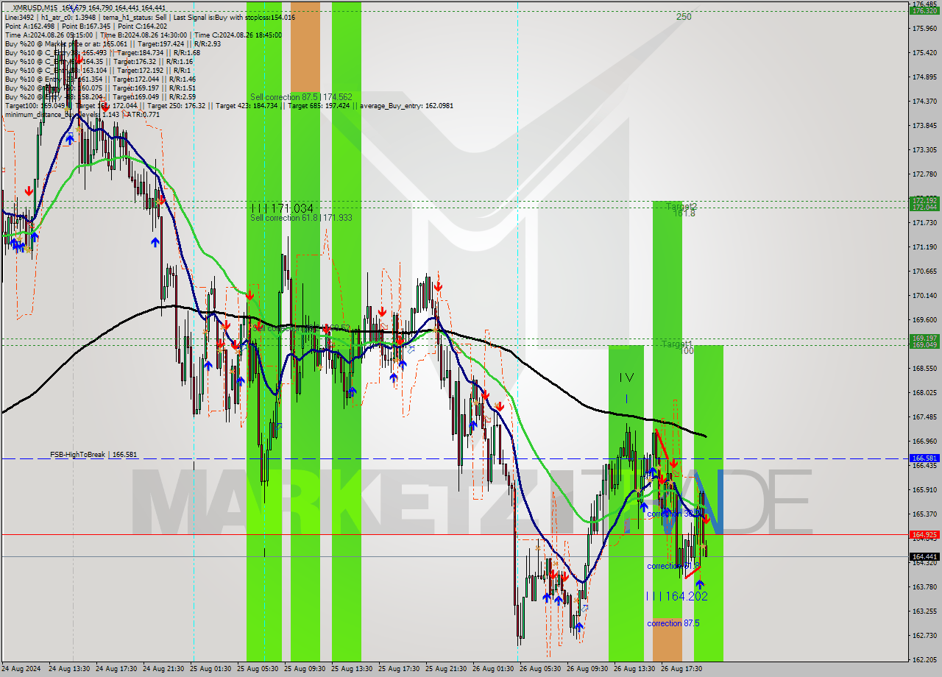The image size is (942, 677).
Task: Click the blue 'correction 61.8' label
Action: pos(673,566)
